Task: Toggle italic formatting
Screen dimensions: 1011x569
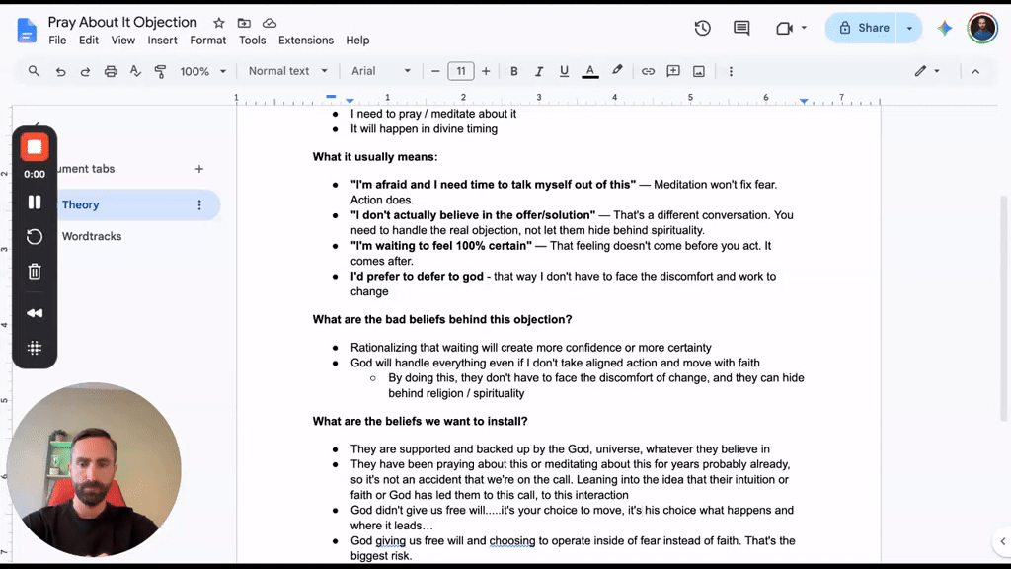Action: pos(539,71)
